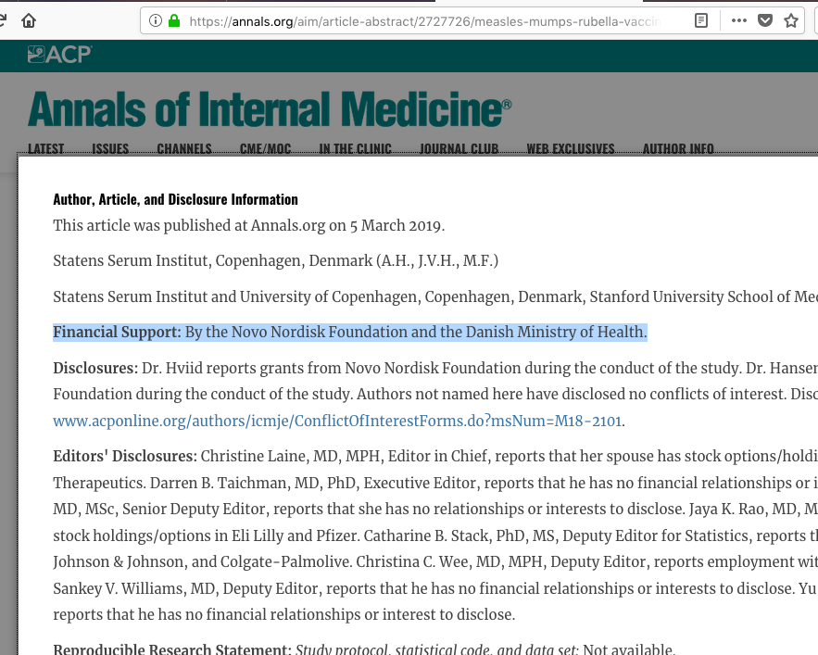Viewport: 818px width, 655px height.
Task: Click AUTHOR INFO in the navigation bar
Action: (678, 148)
